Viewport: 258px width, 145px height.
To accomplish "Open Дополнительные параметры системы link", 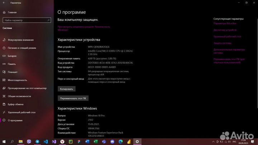I will [229, 51].
